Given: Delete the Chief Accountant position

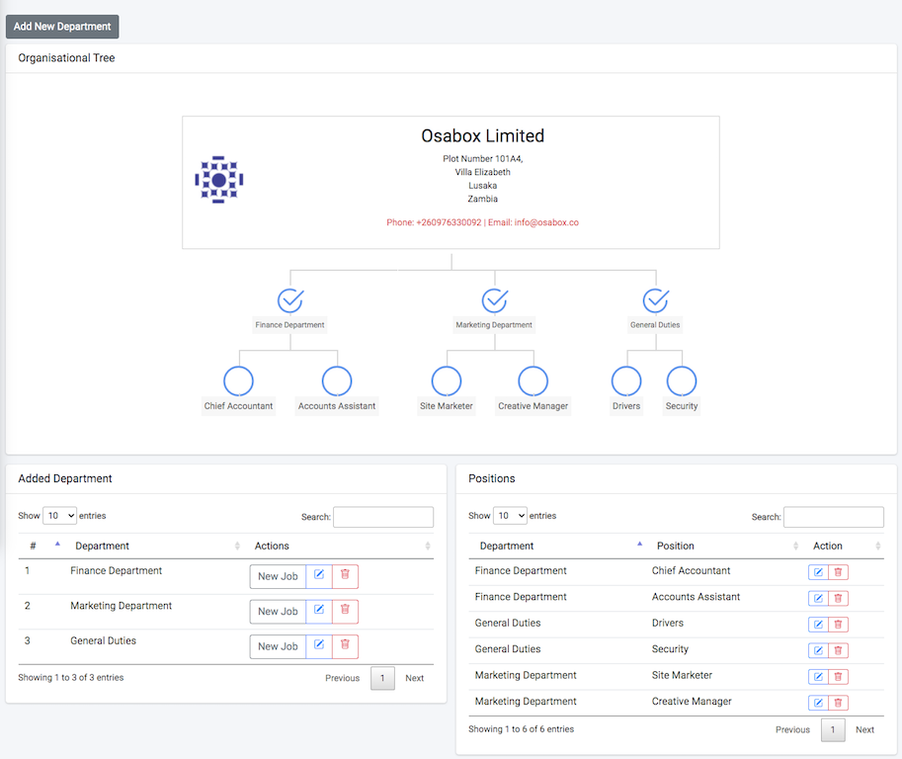Looking at the screenshot, I should (838, 572).
